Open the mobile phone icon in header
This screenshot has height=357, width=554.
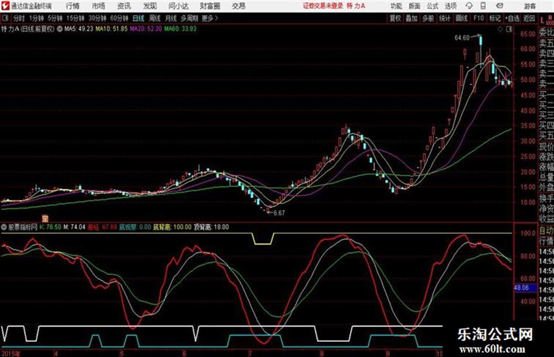tap(483, 6)
